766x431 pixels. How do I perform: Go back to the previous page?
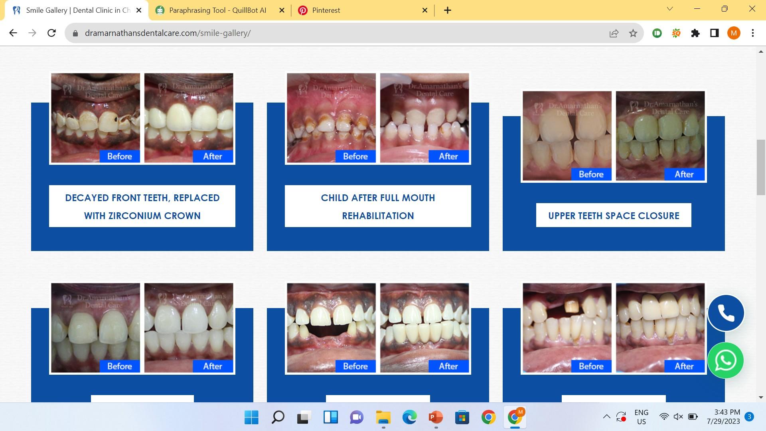13,33
